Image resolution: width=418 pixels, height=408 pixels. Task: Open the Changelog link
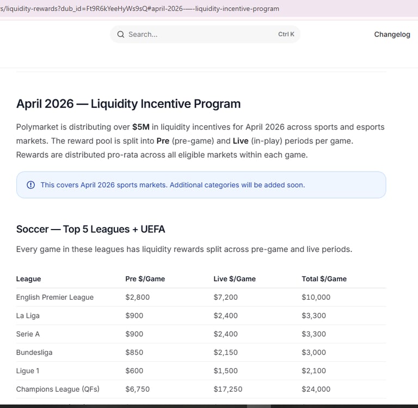pyautogui.click(x=392, y=34)
